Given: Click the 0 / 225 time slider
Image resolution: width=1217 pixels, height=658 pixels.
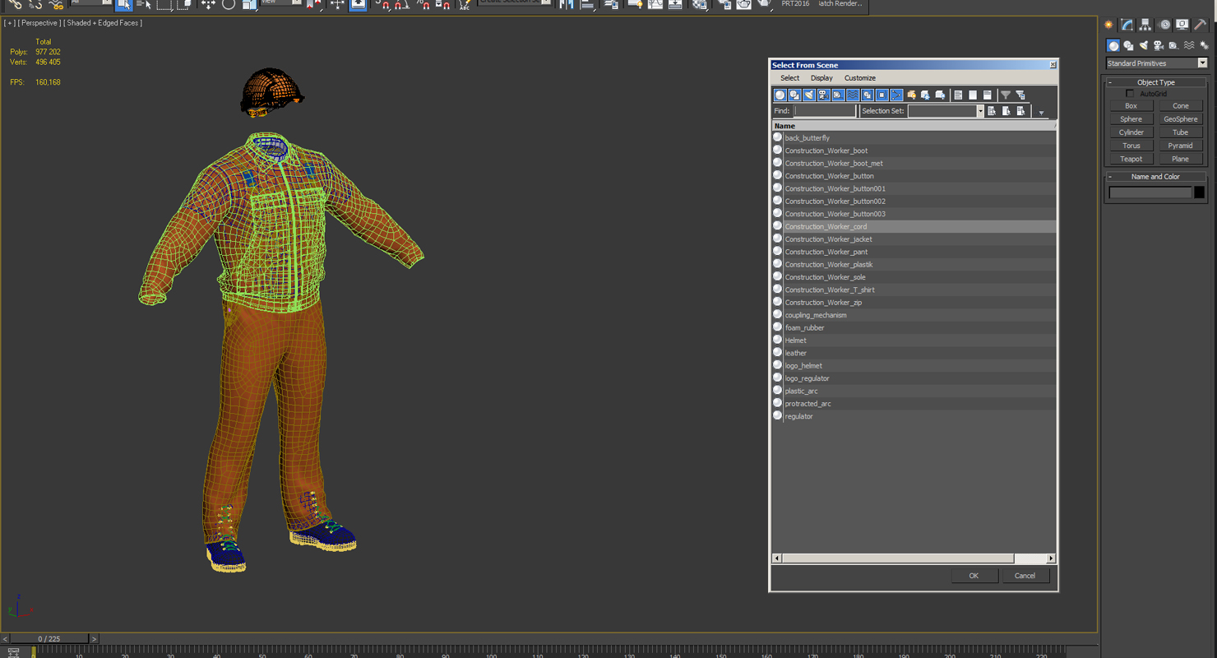Looking at the screenshot, I should click(49, 638).
